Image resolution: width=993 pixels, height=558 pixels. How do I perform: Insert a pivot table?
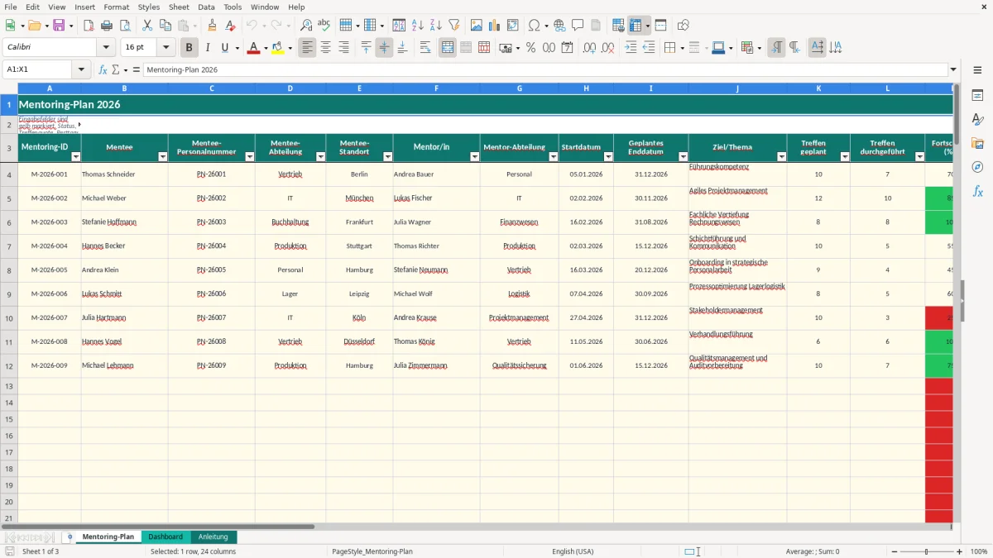click(513, 26)
